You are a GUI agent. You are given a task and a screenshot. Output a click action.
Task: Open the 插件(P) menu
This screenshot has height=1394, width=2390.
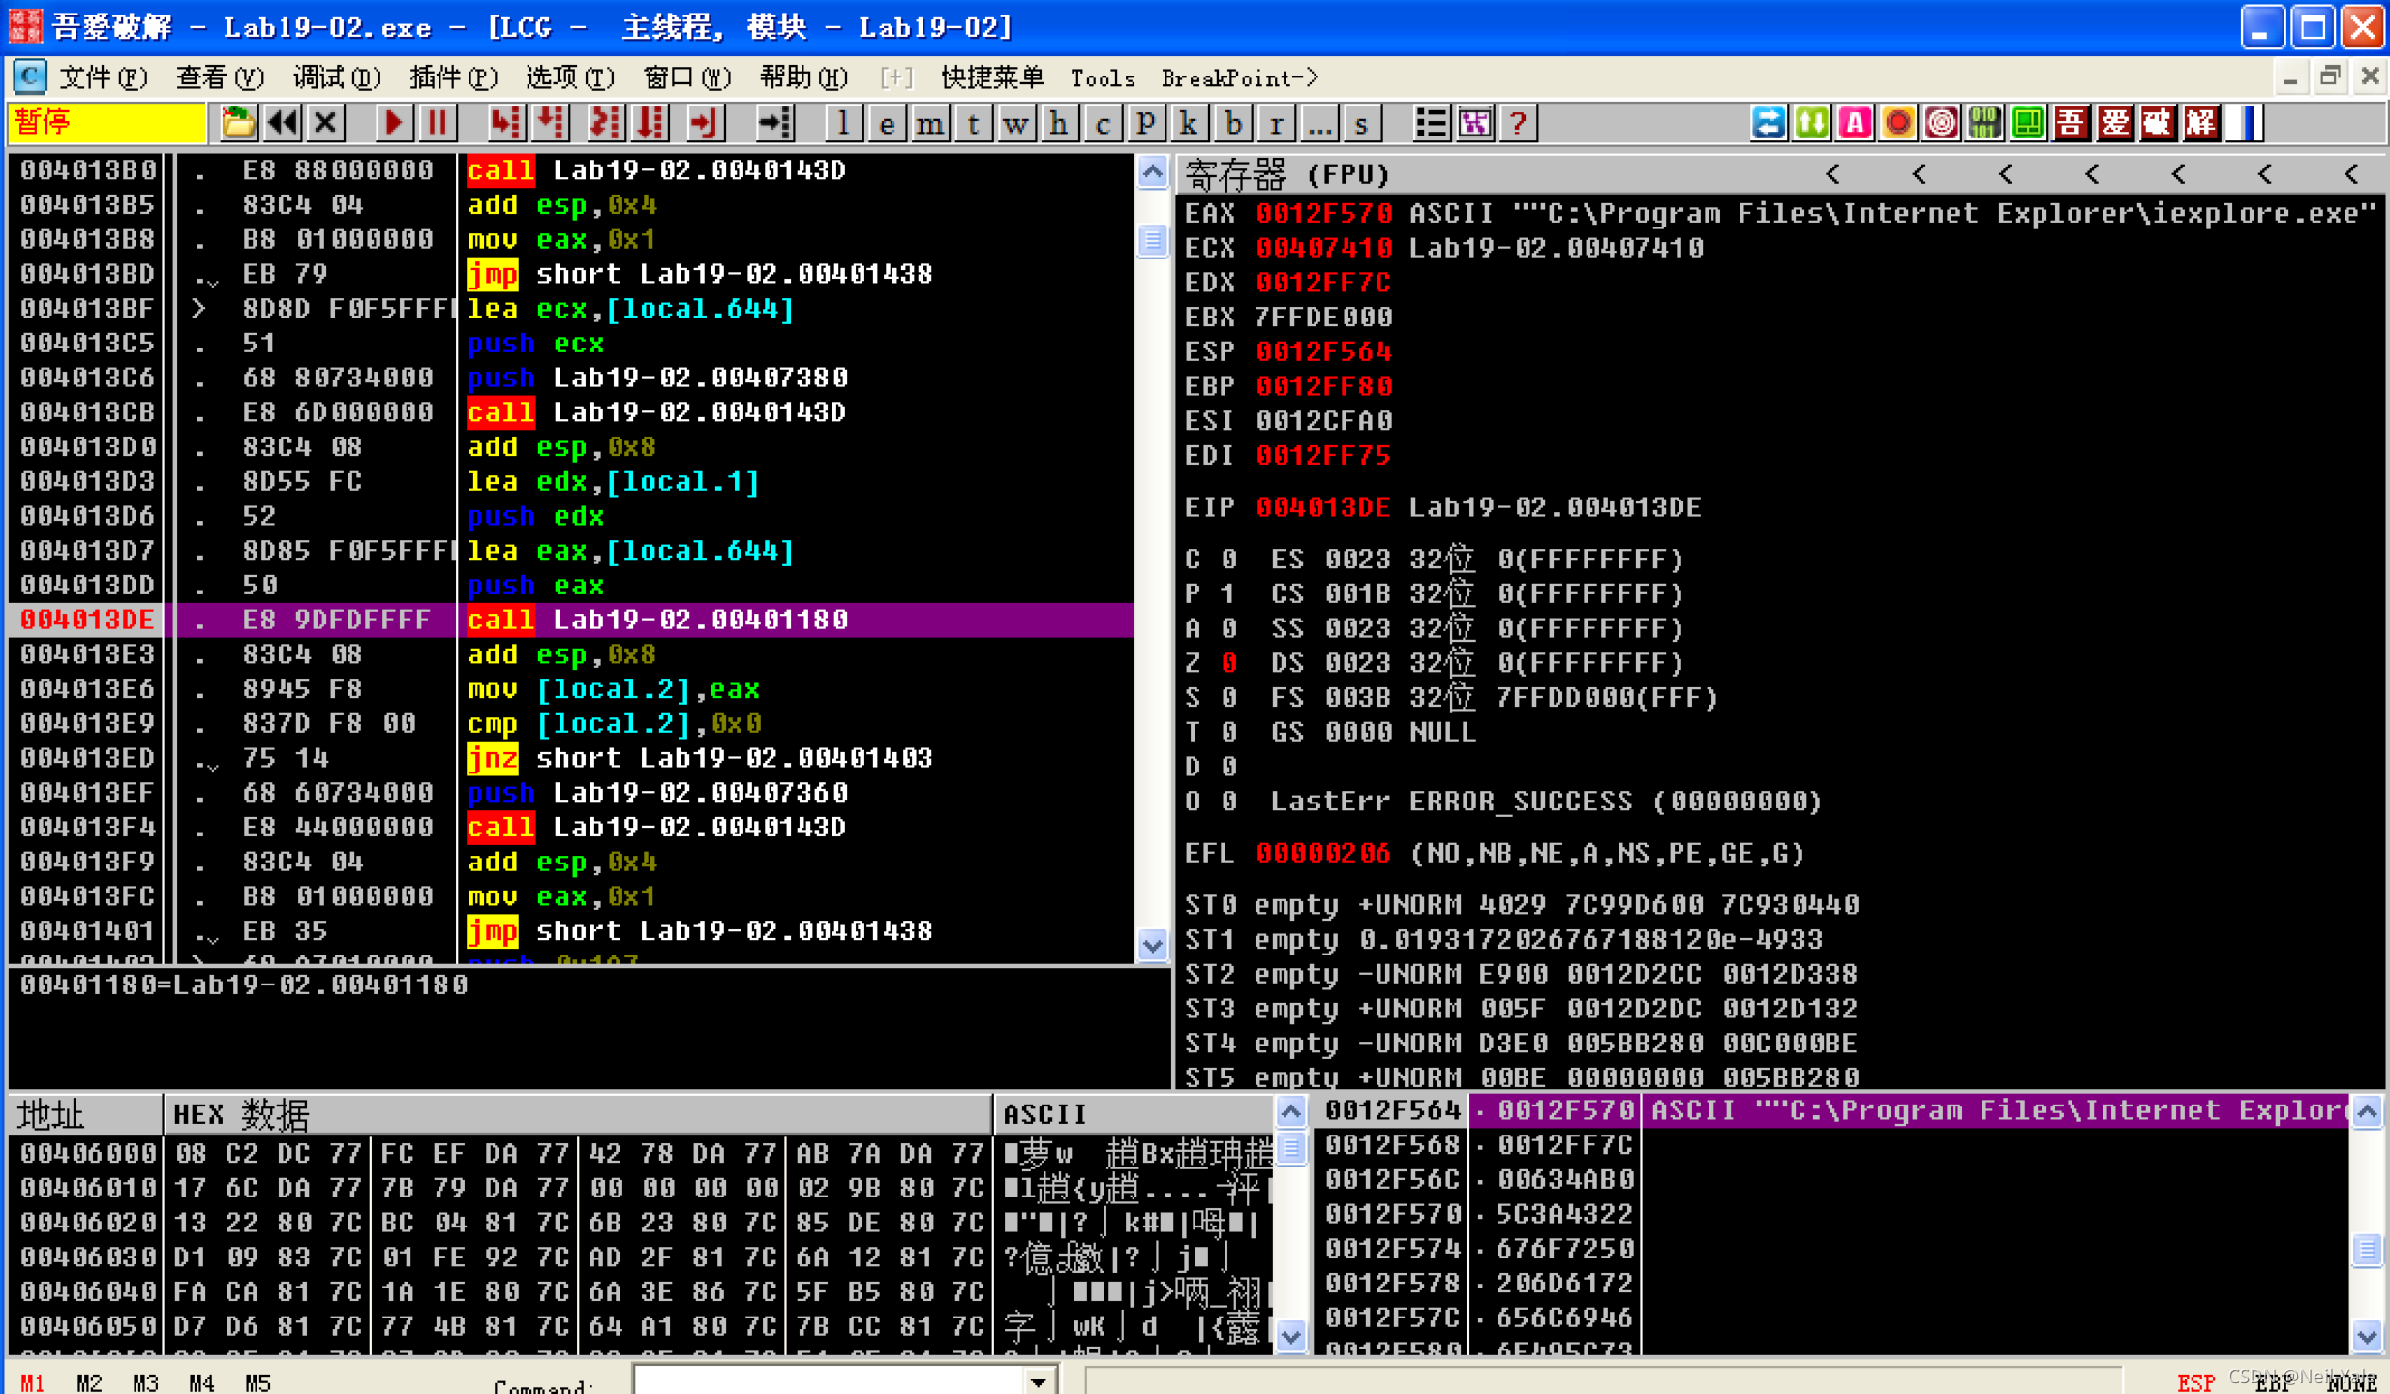click(x=453, y=77)
